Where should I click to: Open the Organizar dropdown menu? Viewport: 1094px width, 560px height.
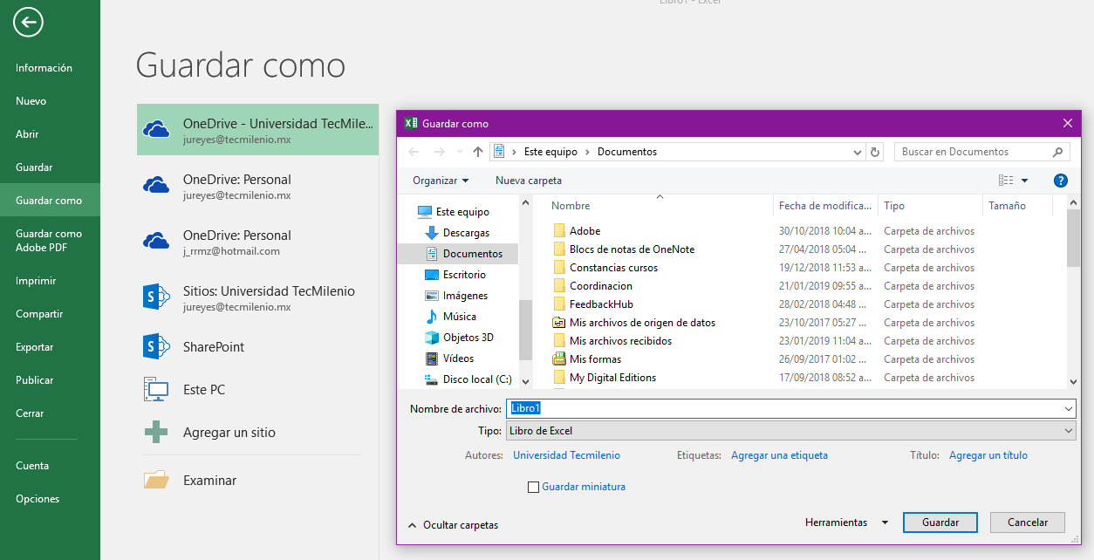point(441,181)
